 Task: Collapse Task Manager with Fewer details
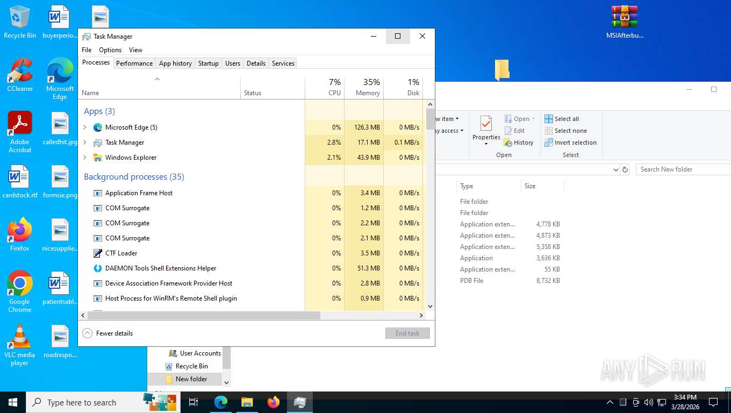click(x=107, y=333)
